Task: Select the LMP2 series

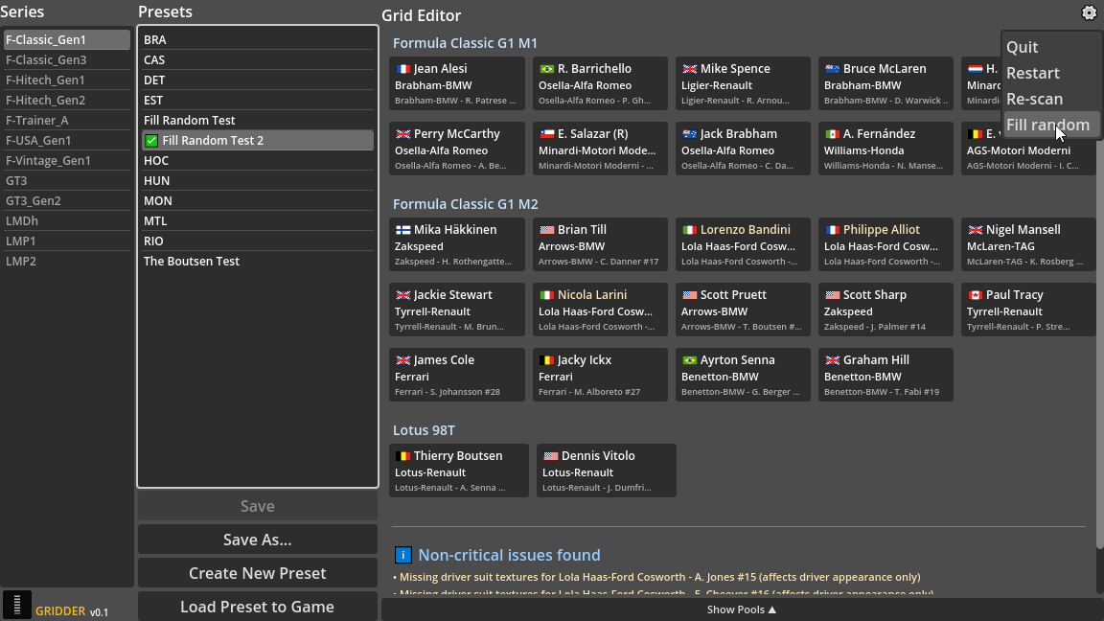Action: (x=67, y=262)
